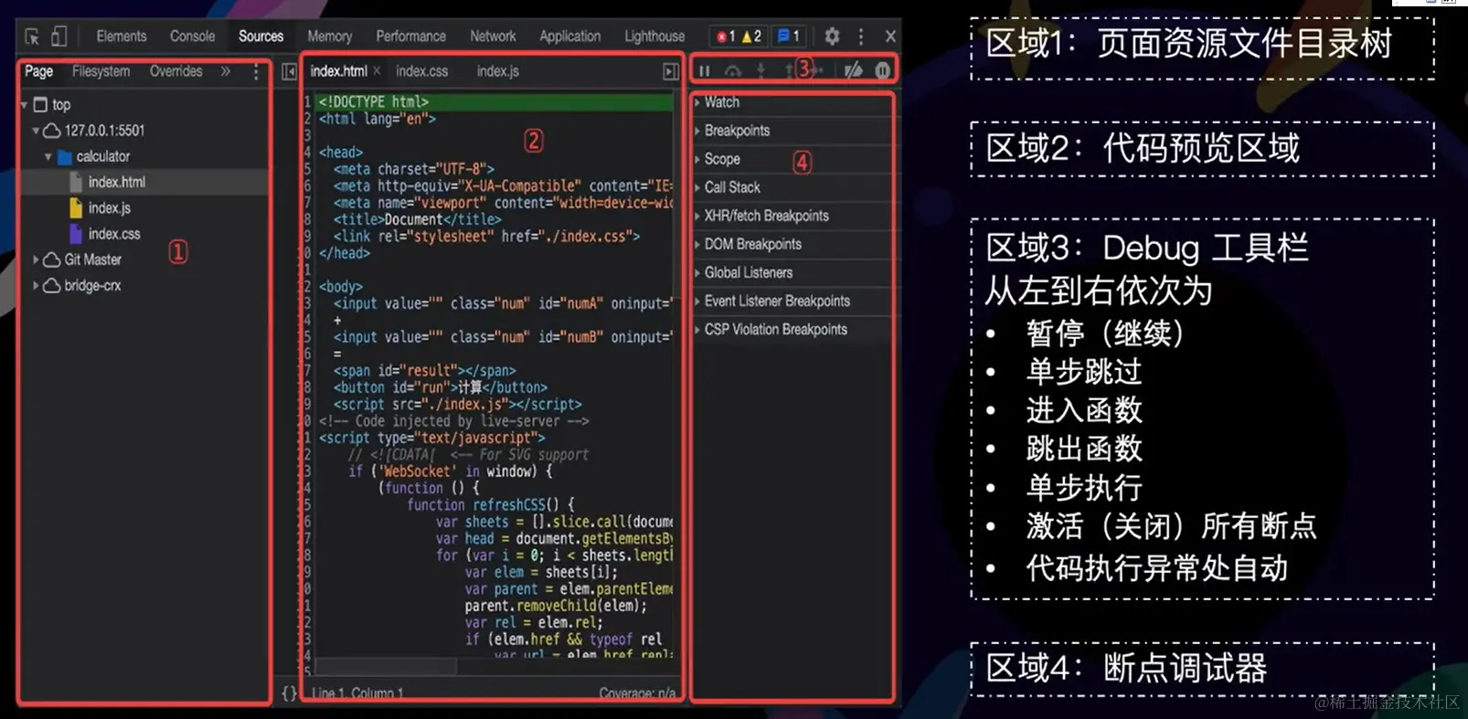Collapse the calculator folder
Image resolution: width=1468 pixels, height=719 pixels.
click(x=48, y=157)
